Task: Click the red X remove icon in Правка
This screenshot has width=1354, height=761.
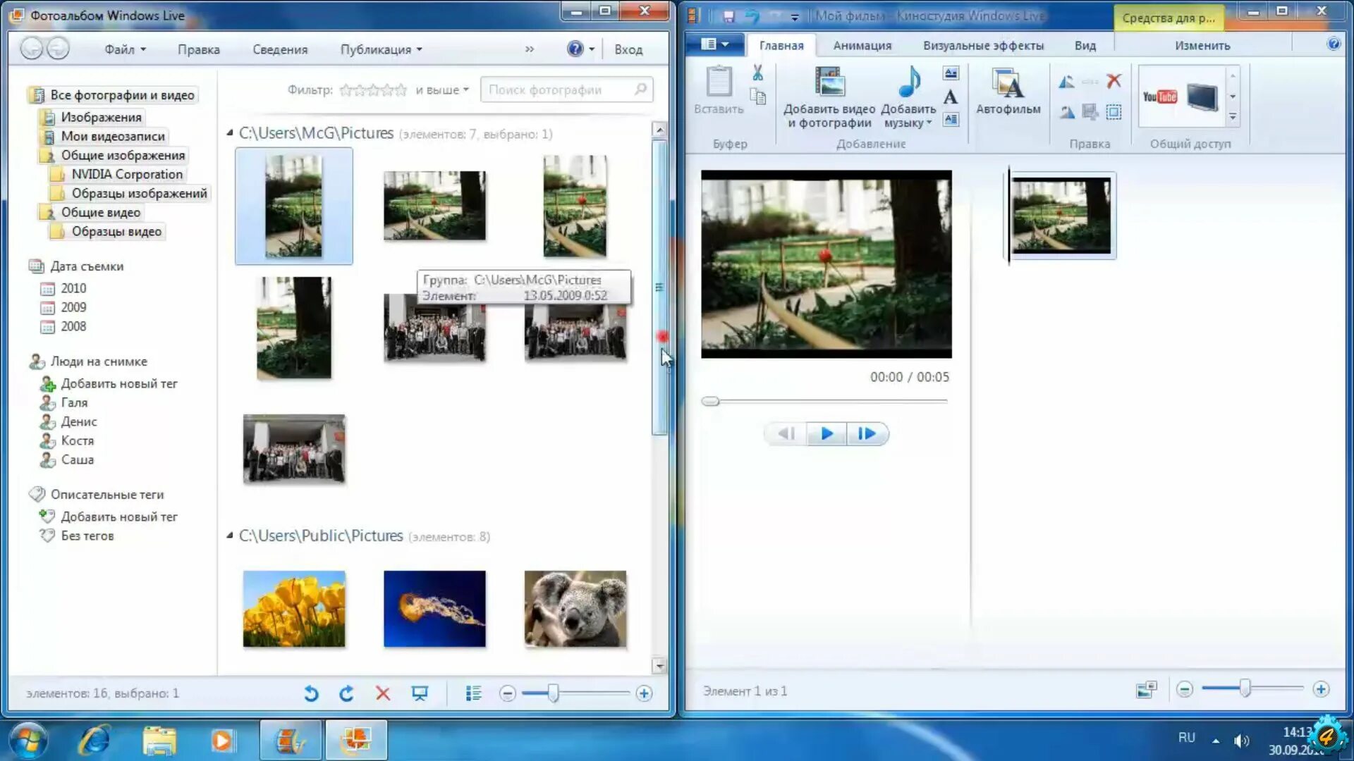Action: pos(1114,81)
